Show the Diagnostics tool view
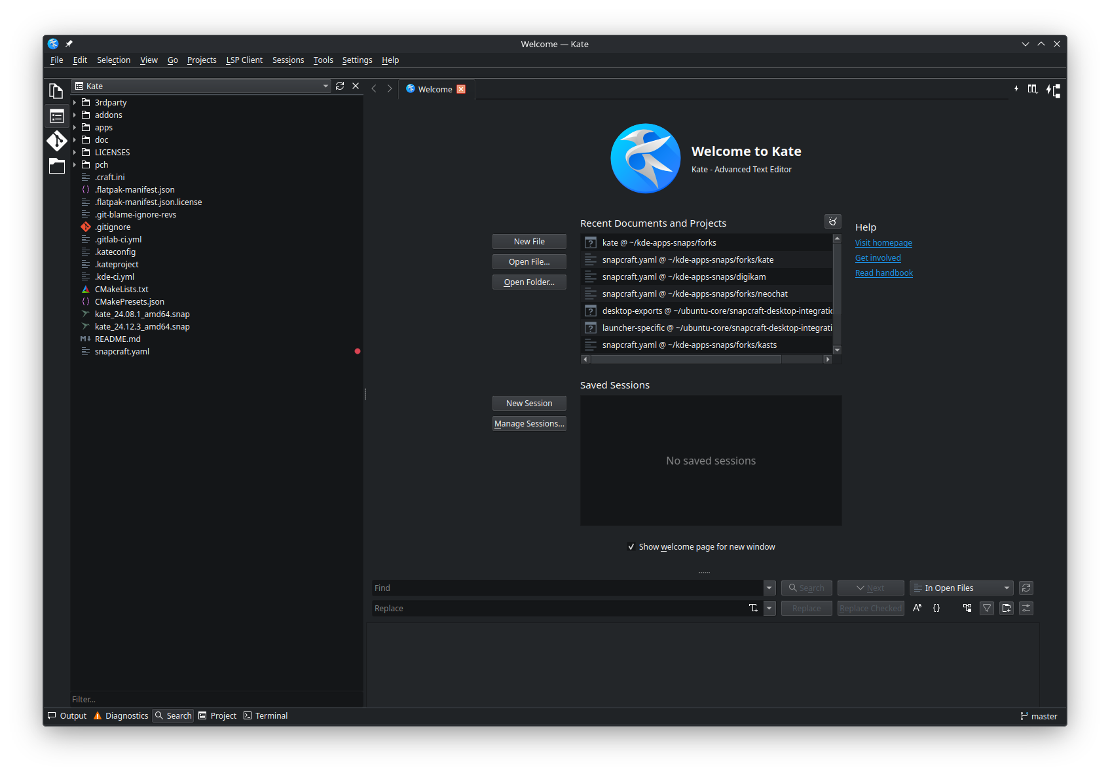Image resolution: width=1110 pixels, height=777 pixels. tap(121, 716)
